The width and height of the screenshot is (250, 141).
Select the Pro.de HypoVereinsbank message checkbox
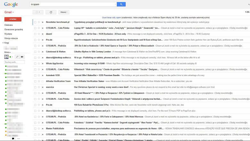click(x=35, y=40)
